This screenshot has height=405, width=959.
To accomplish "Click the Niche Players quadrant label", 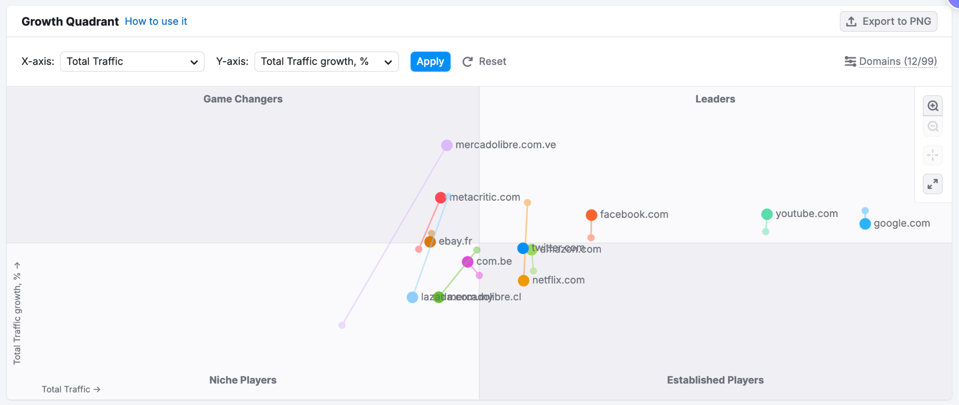I will [243, 380].
